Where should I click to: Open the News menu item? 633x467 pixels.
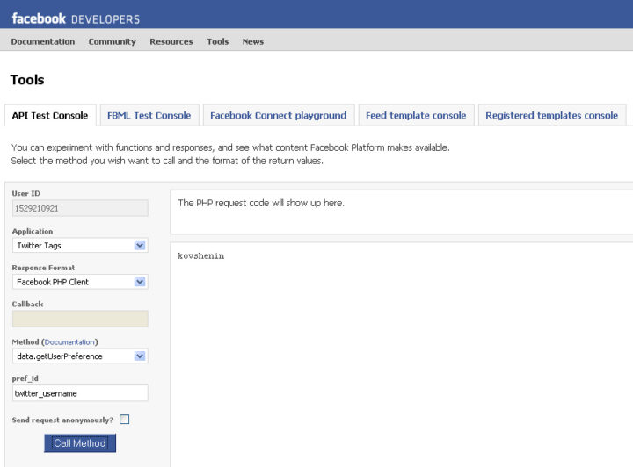coord(252,41)
